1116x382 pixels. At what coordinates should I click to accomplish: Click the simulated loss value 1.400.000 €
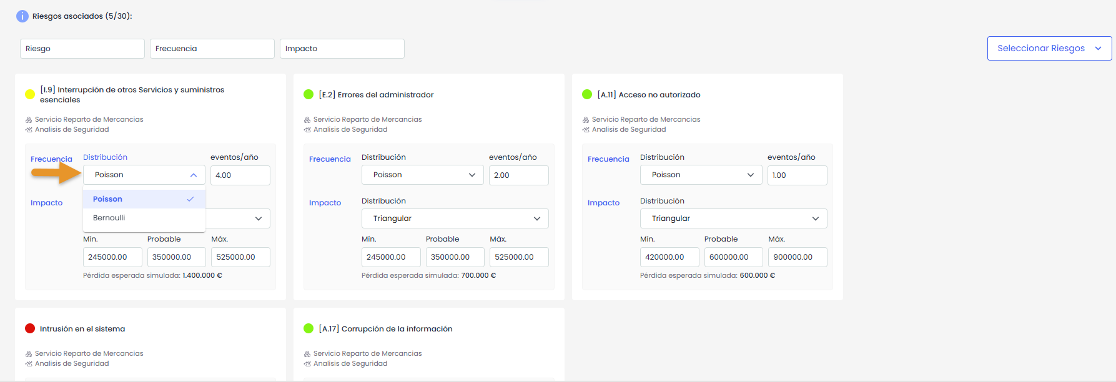tap(202, 275)
